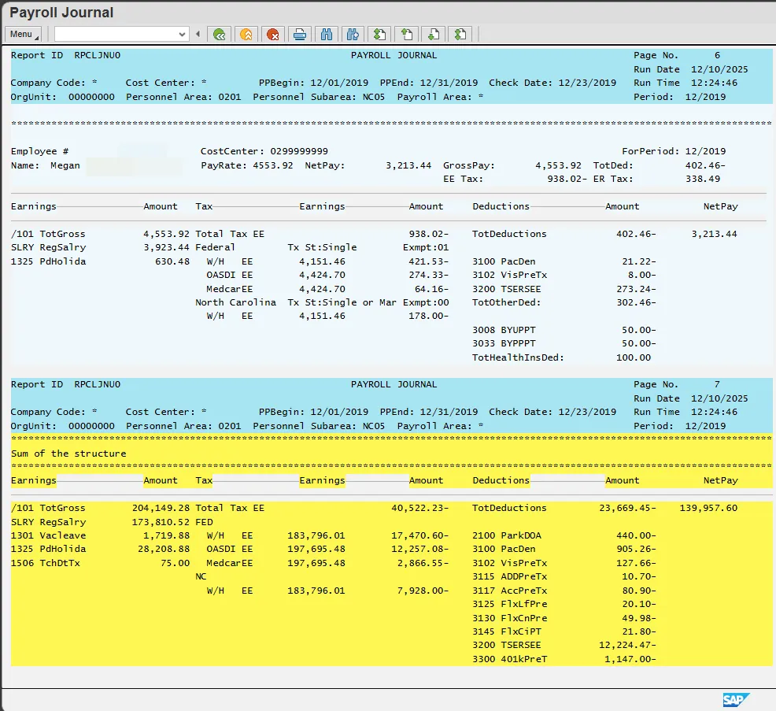Click the SAP logo in the status bar
The height and width of the screenshot is (711, 776).
[x=736, y=699]
